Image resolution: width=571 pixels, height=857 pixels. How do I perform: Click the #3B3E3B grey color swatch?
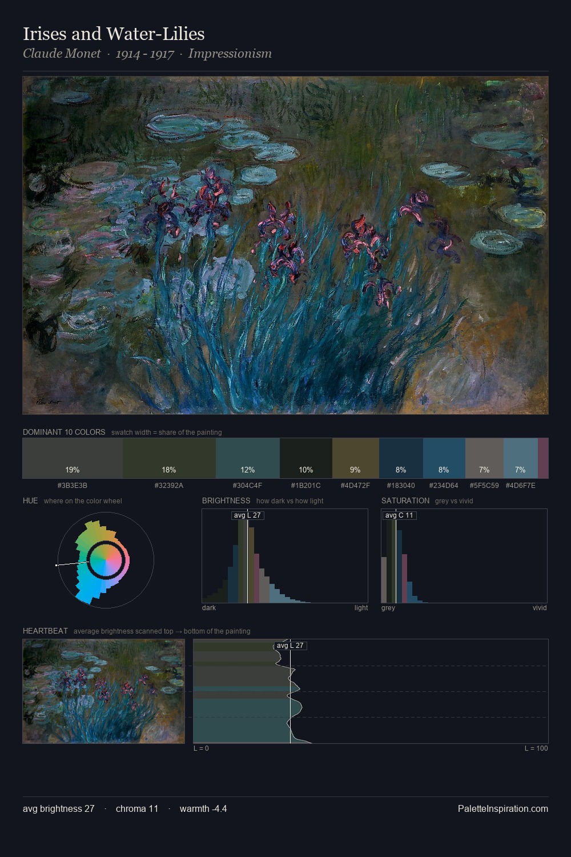(73, 458)
